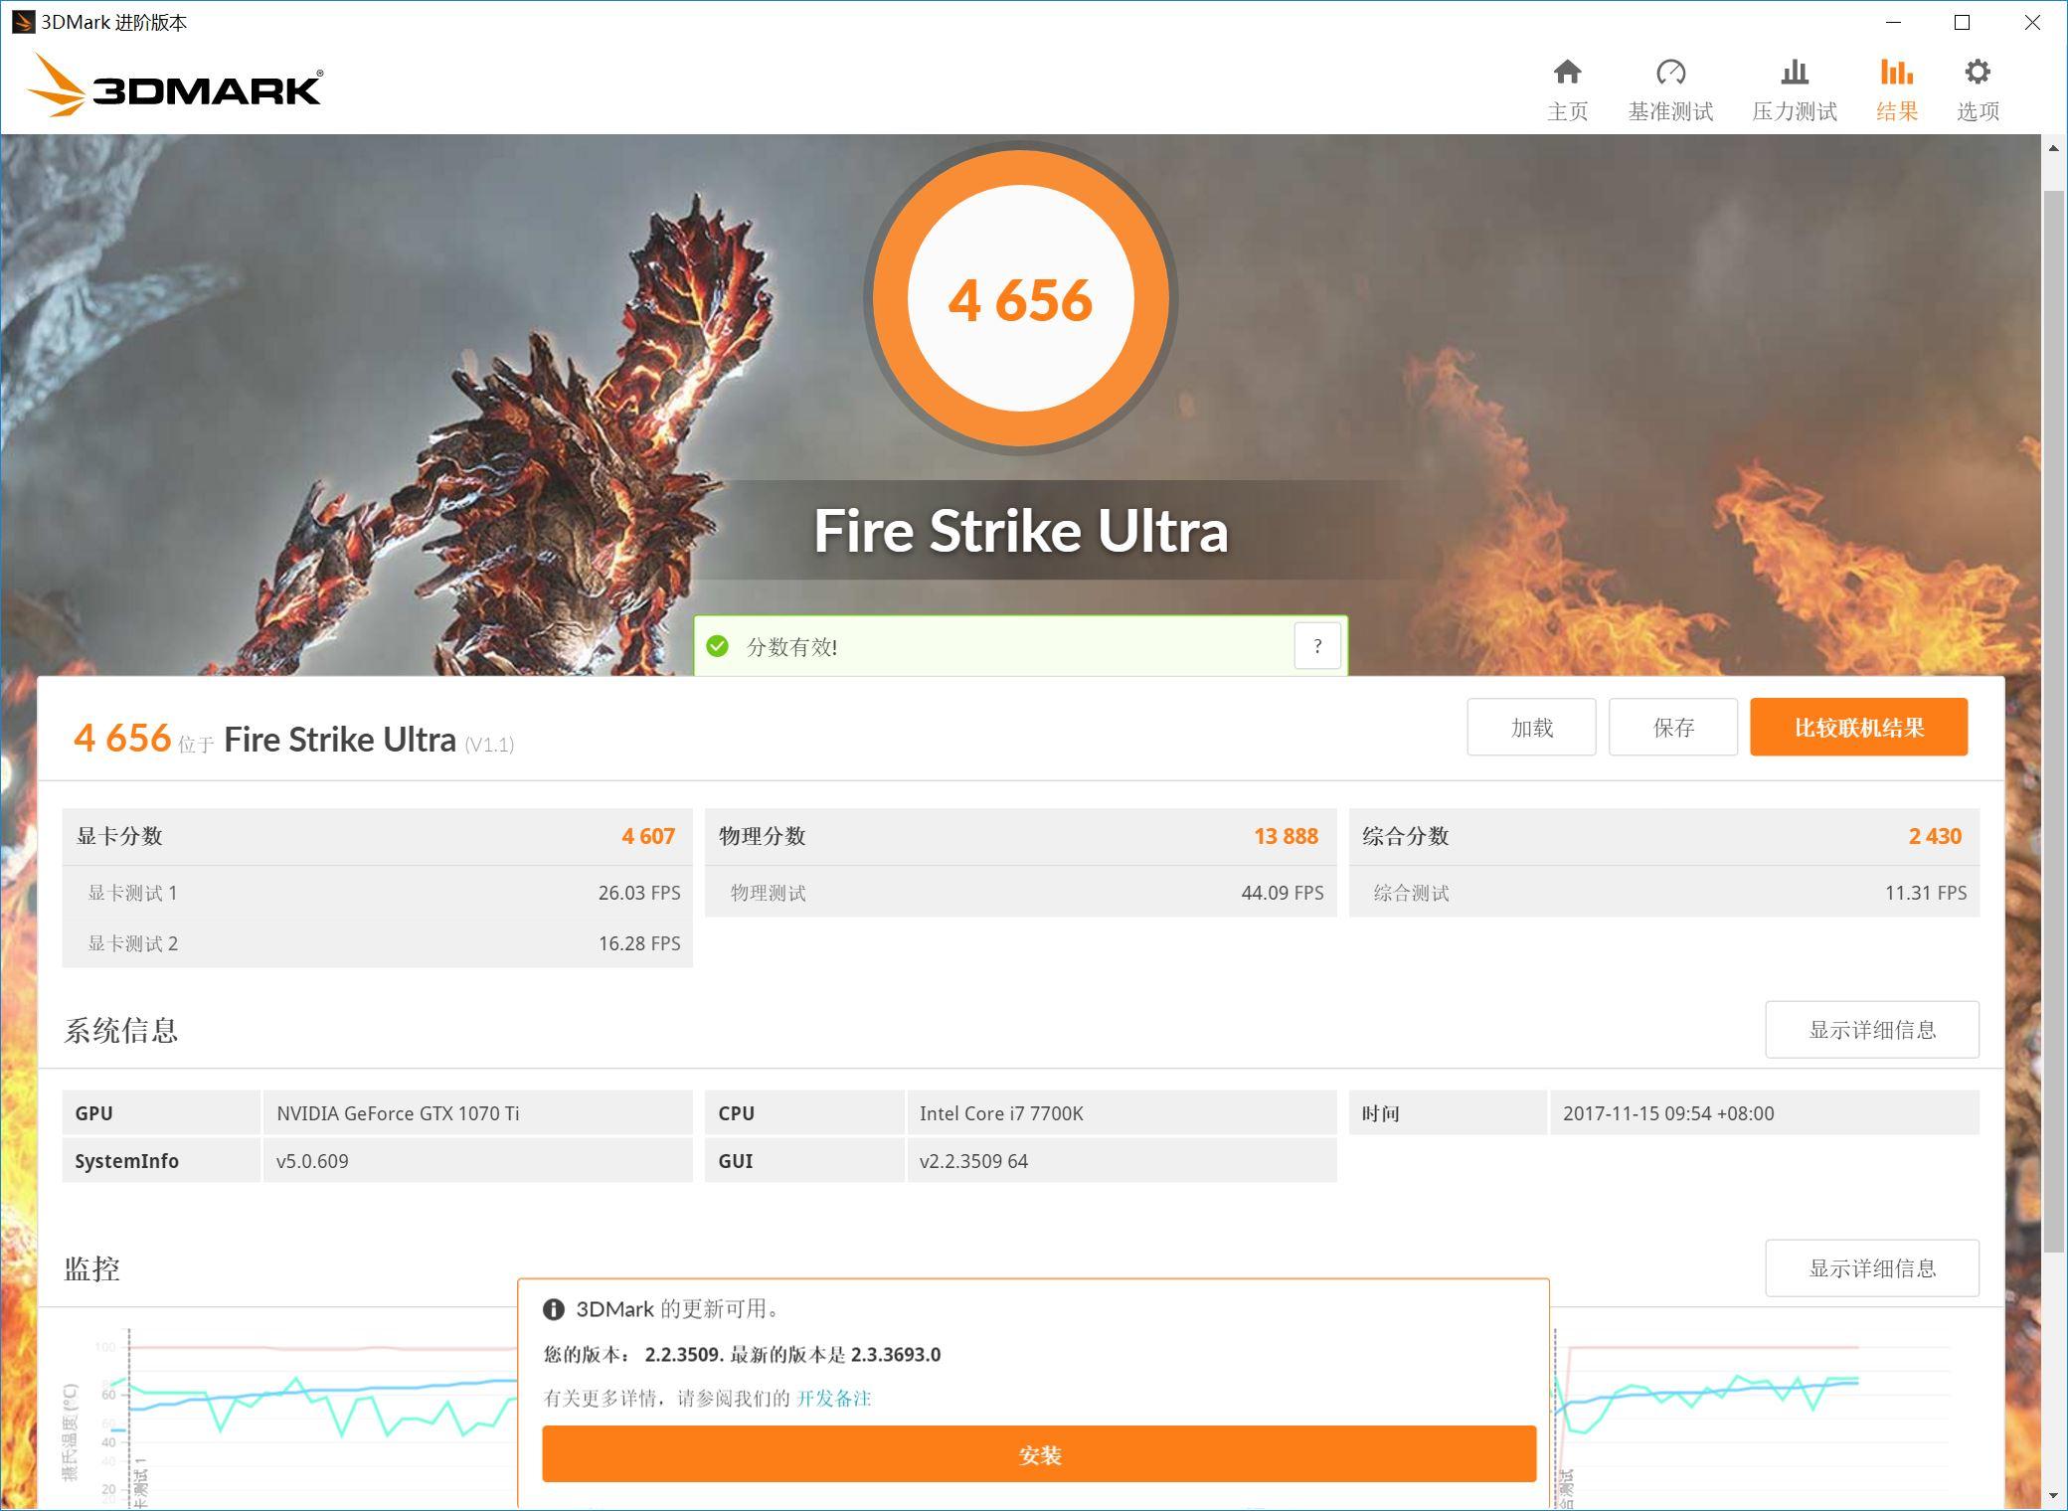Click the 分数有效! status text

point(792,647)
